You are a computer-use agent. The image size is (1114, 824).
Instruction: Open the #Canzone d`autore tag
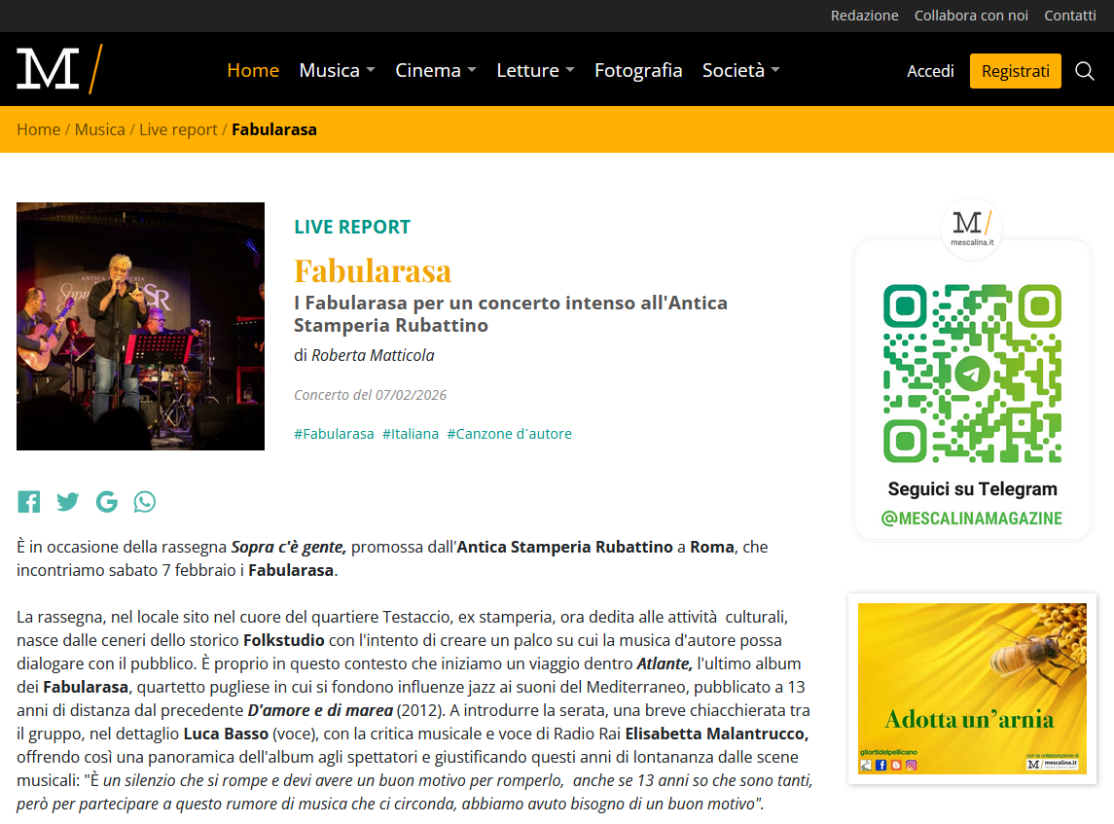click(510, 433)
